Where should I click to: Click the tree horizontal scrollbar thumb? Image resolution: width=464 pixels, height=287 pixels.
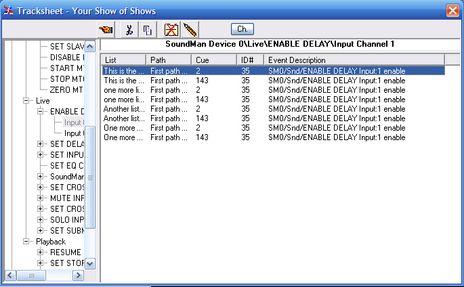coord(31,275)
